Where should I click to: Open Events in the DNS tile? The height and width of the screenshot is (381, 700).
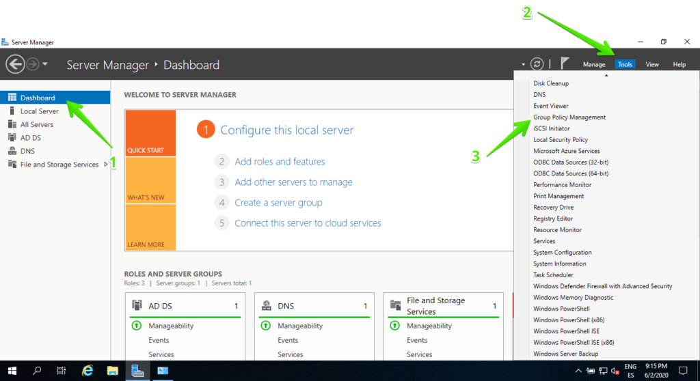point(288,340)
